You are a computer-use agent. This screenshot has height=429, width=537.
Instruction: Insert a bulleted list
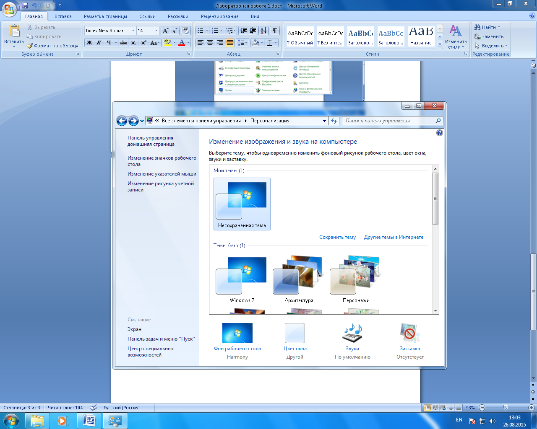[x=201, y=31]
